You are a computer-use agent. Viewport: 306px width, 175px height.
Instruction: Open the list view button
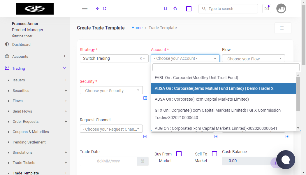pyautogui.click(x=283, y=28)
